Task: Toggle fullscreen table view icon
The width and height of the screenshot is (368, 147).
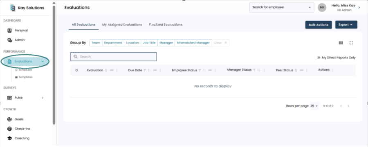Action: point(351,42)
